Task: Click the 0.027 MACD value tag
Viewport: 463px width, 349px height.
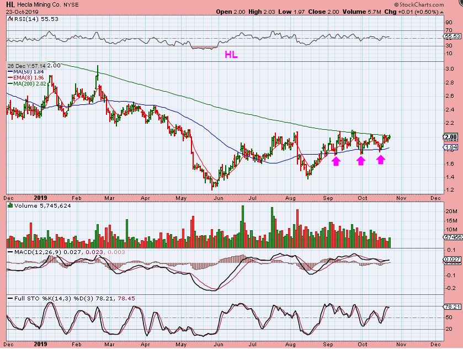Action: (453, 260)
